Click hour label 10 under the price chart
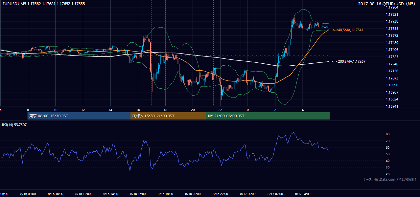Viewport: 420px width, 197px height. (56, 110)
